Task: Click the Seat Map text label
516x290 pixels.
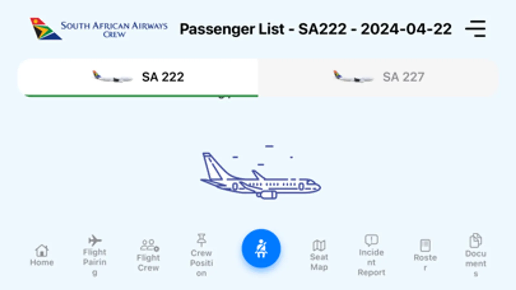Action: (x=319, y=262)
